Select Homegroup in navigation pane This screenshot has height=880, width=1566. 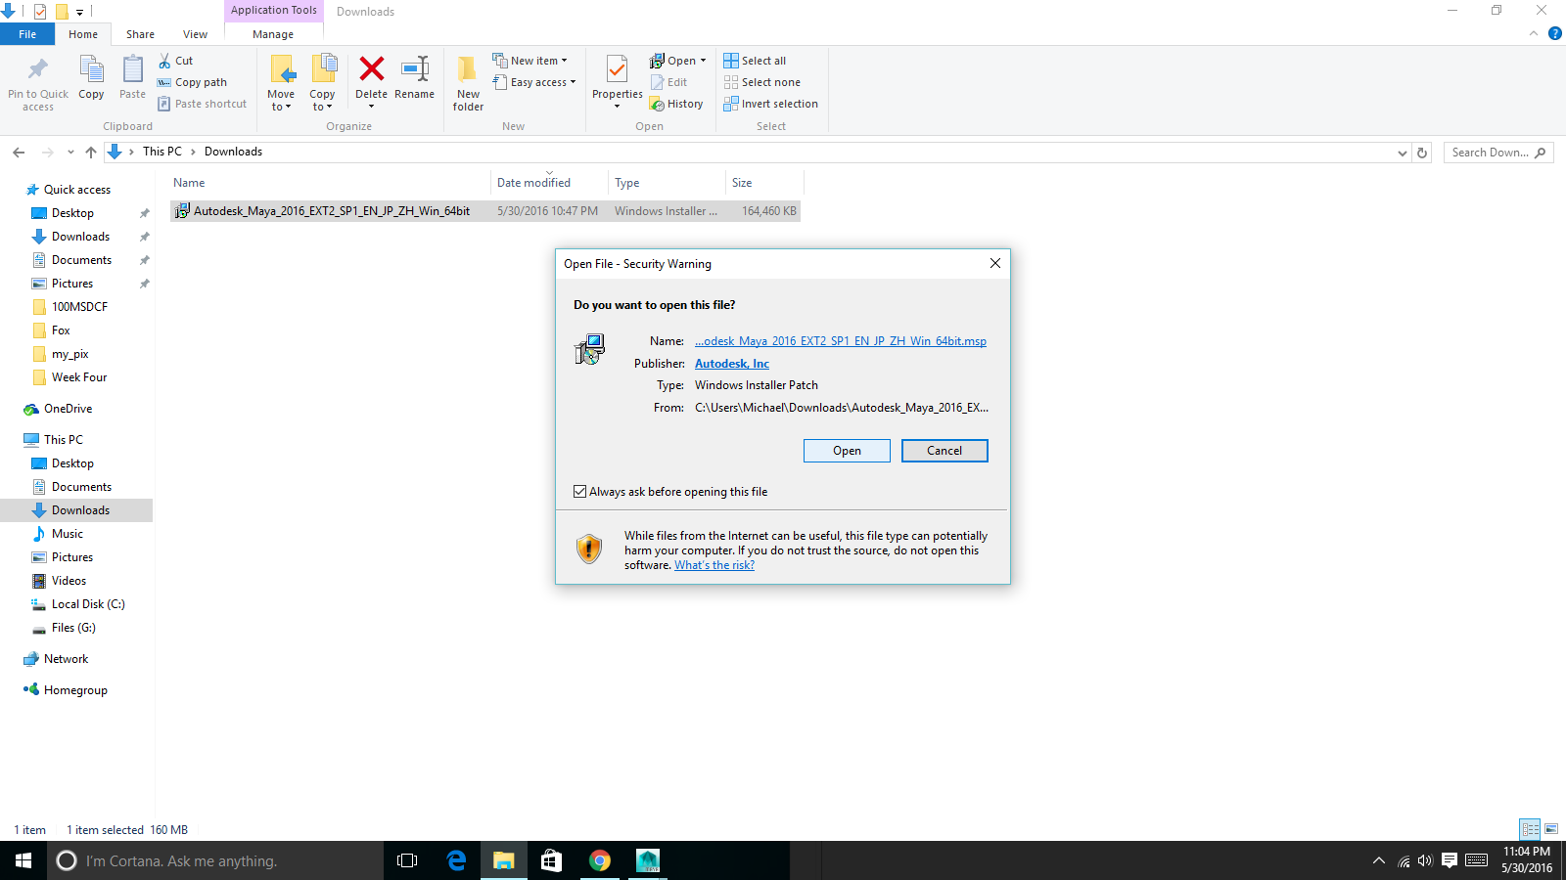tap(75, 690)
